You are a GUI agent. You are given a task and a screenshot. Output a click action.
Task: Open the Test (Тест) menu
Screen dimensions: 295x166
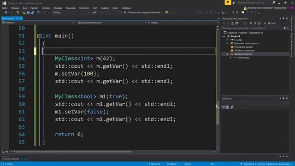tap(95, 8)
